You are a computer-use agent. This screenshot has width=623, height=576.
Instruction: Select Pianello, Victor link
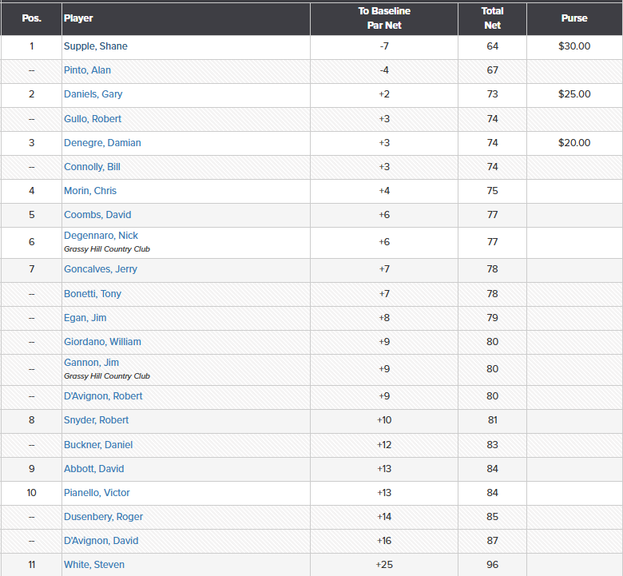[97, 493]
